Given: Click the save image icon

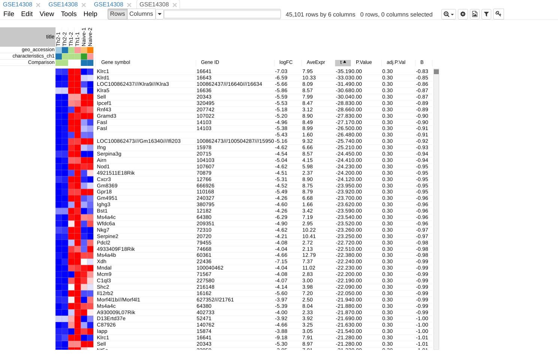Looking at the screenshot, I should pyautogui.click(x=475, y=14).
